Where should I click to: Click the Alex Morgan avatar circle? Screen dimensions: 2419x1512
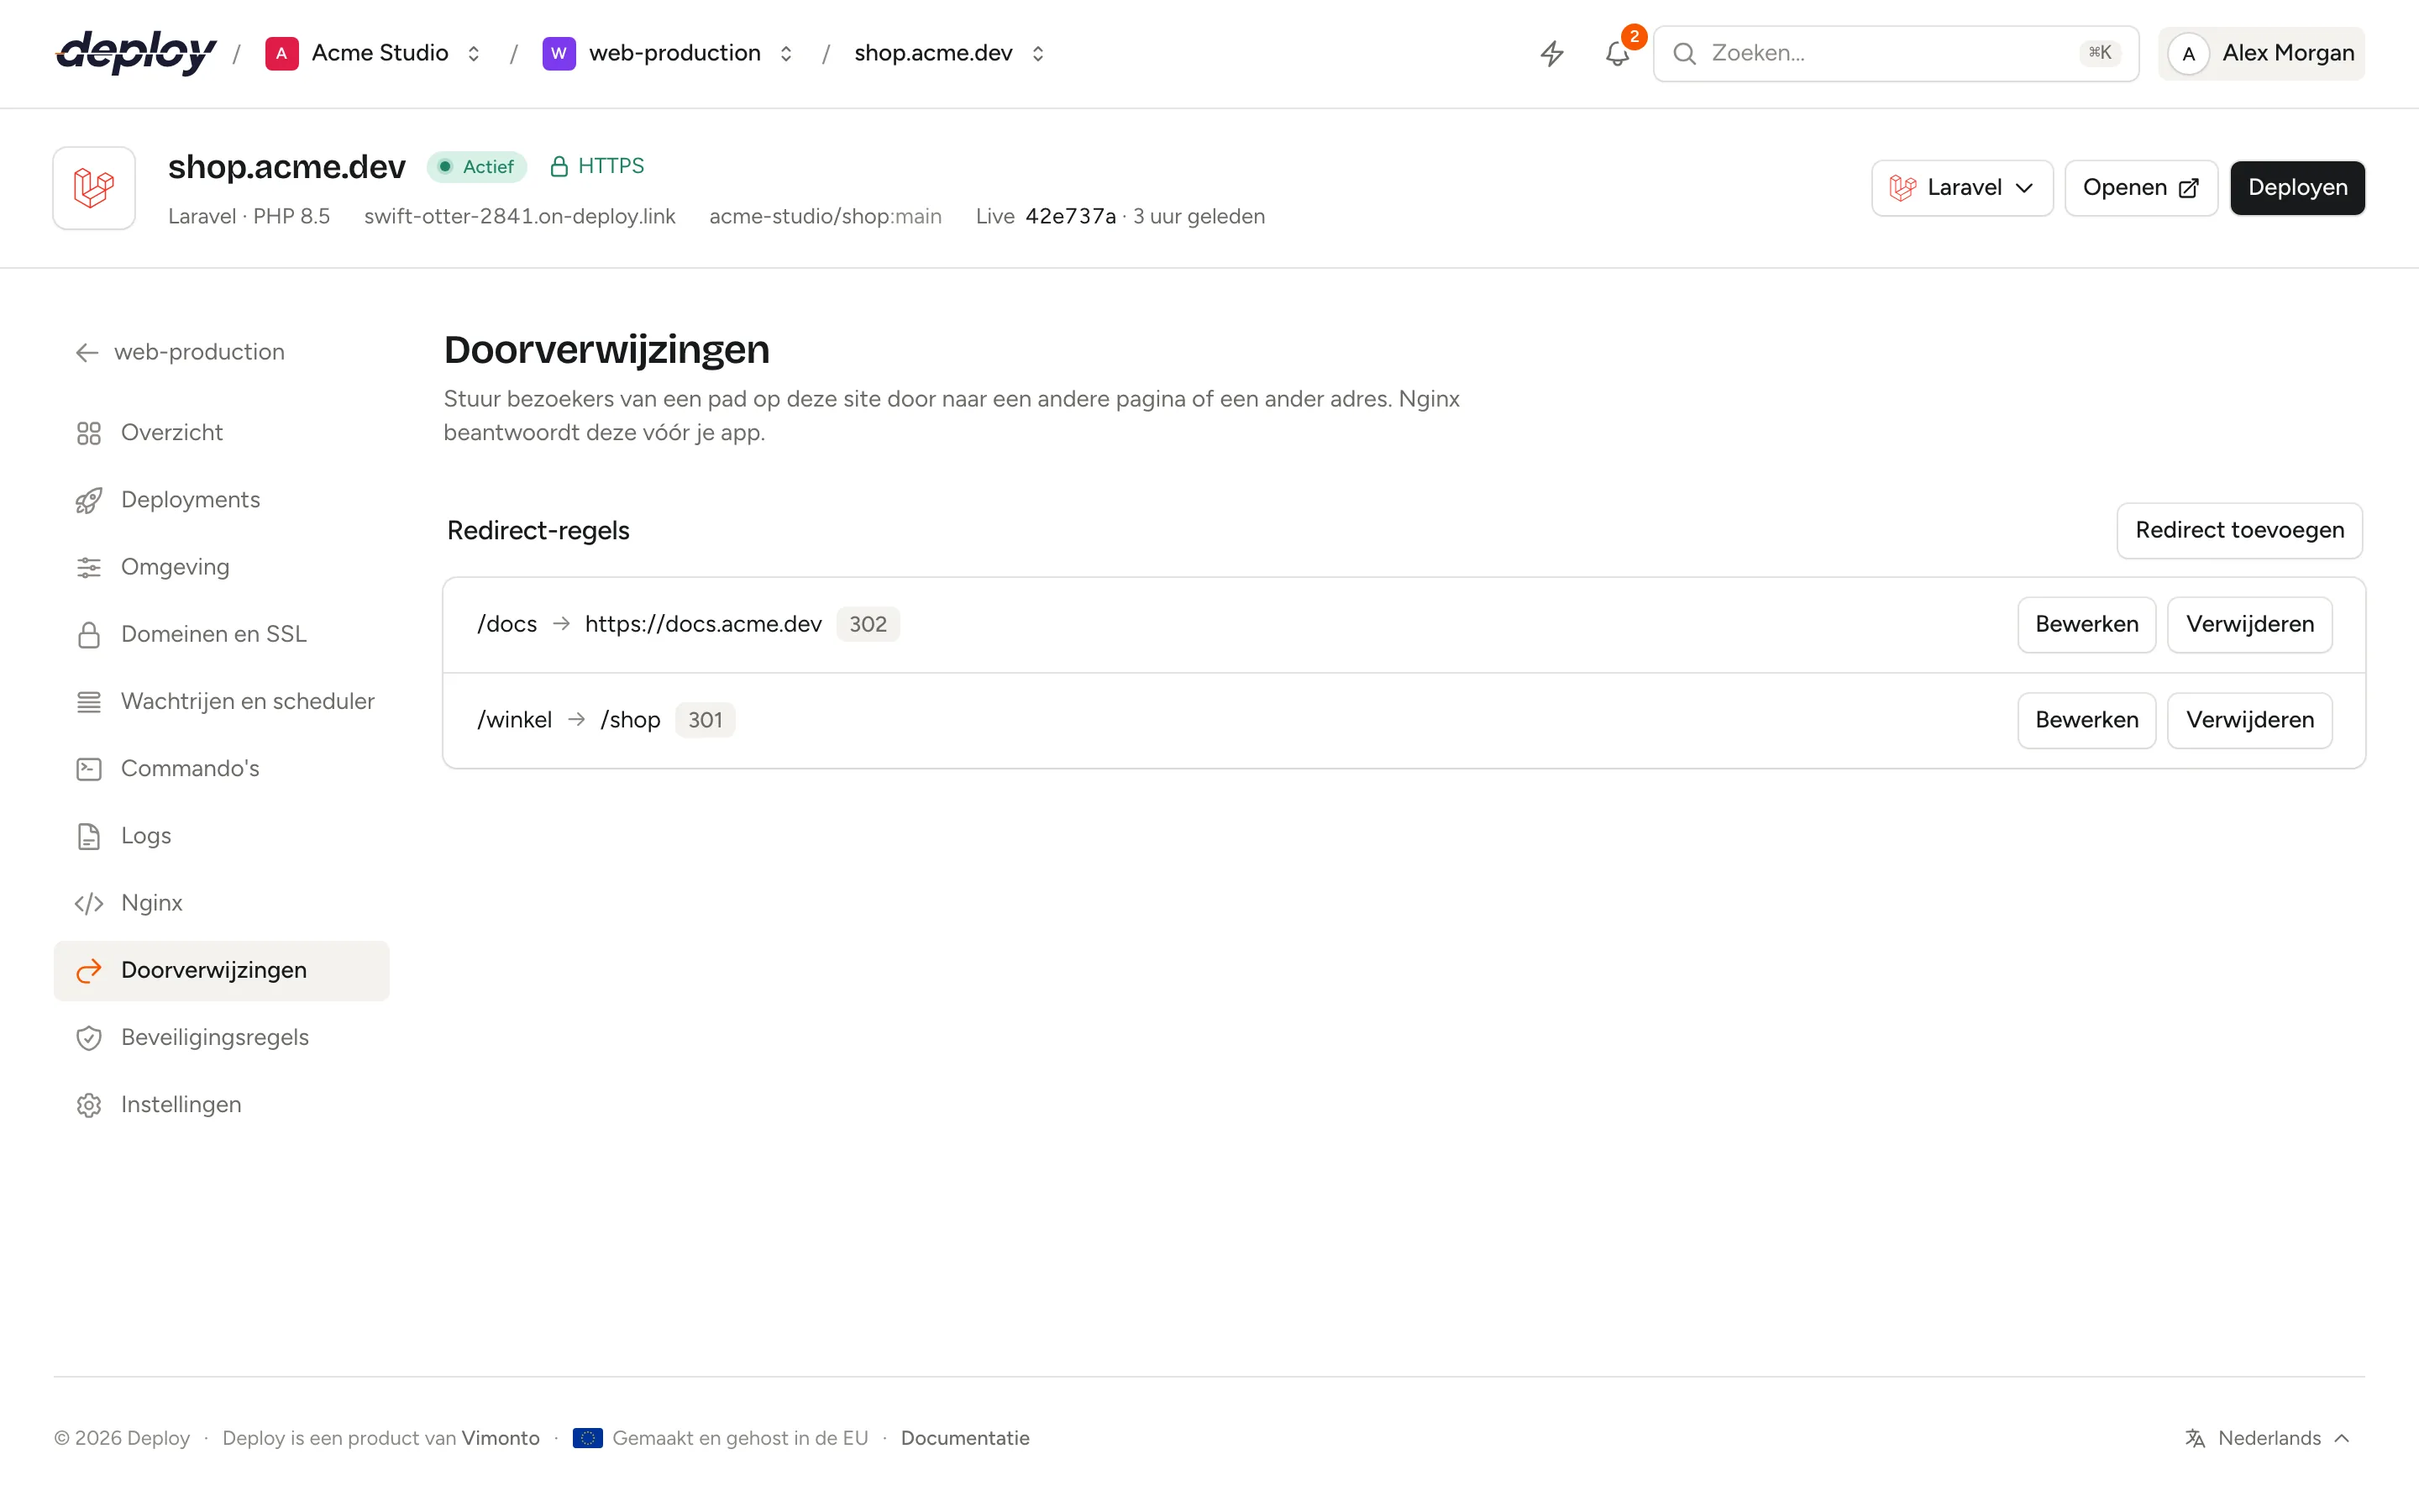click(x=2188, y=54)
